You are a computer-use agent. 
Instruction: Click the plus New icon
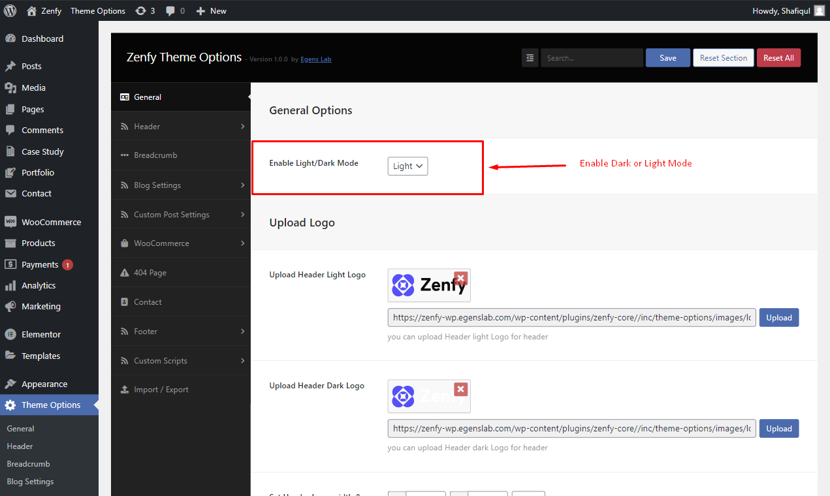tap(200, 10)
